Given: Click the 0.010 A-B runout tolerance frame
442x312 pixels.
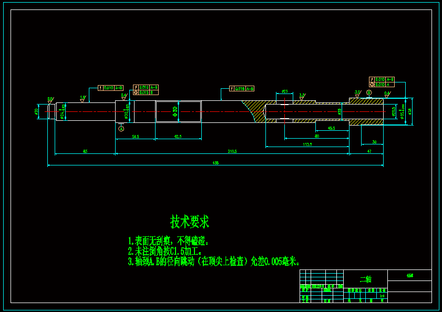Looking at the screenshot, I should coord(110,88).
